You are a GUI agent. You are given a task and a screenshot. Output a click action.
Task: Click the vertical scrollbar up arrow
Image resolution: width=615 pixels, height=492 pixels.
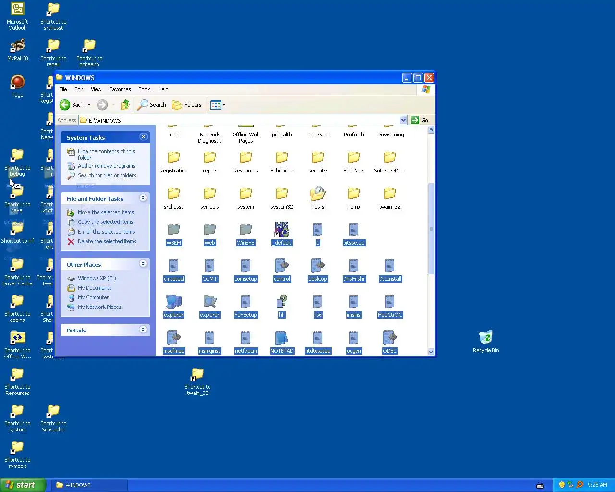click(431, 130)
